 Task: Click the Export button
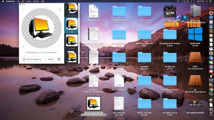coord(54,59)
